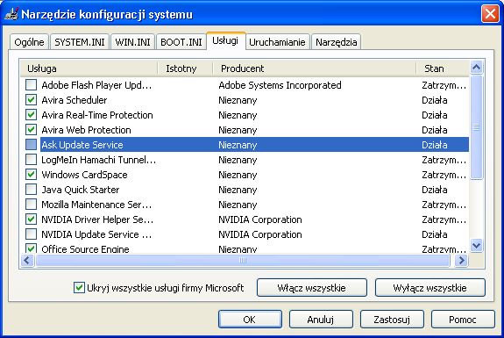Click the Anuluj button
This screenshot has width=504, height=338.
tap(321, 320)
